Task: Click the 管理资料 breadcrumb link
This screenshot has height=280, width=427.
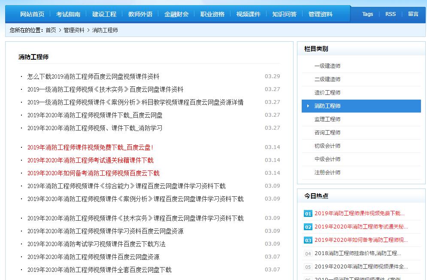Action: [74, 30]
